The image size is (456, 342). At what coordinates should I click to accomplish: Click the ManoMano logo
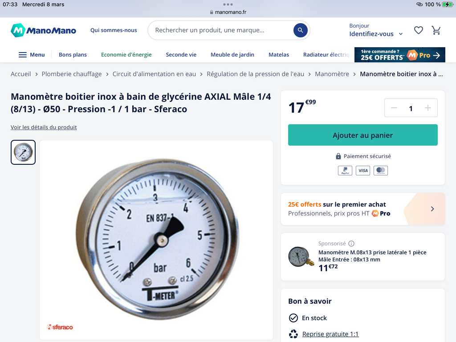tap(43, 30)
